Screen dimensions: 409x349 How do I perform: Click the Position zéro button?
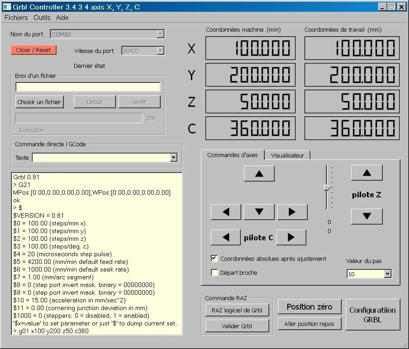pyautogui.click(x=309, y=307)
